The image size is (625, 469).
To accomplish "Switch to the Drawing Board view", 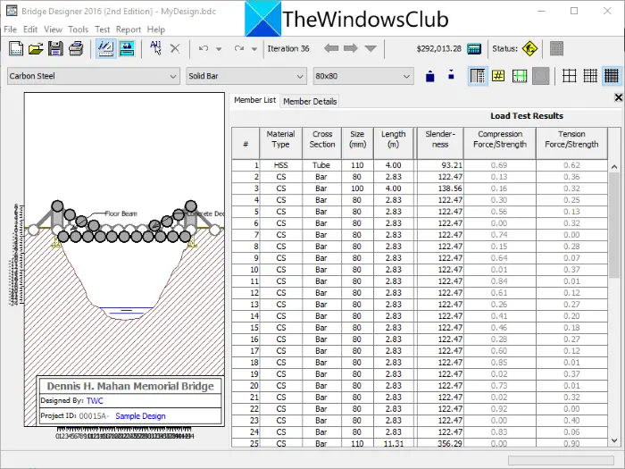I will click(106, 48).
